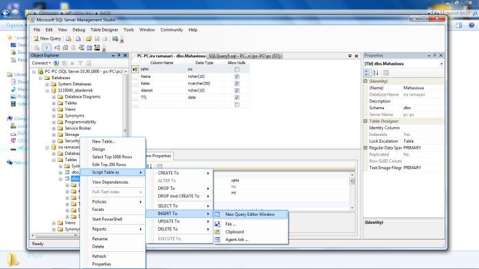Open the Connect dropdown in Object Explorer

tap(41, 63)
